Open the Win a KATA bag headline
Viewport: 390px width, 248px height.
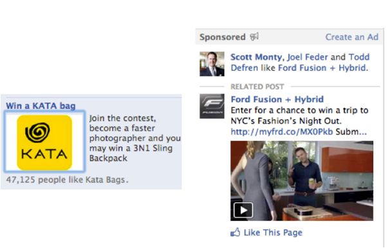tap(41, 106)
